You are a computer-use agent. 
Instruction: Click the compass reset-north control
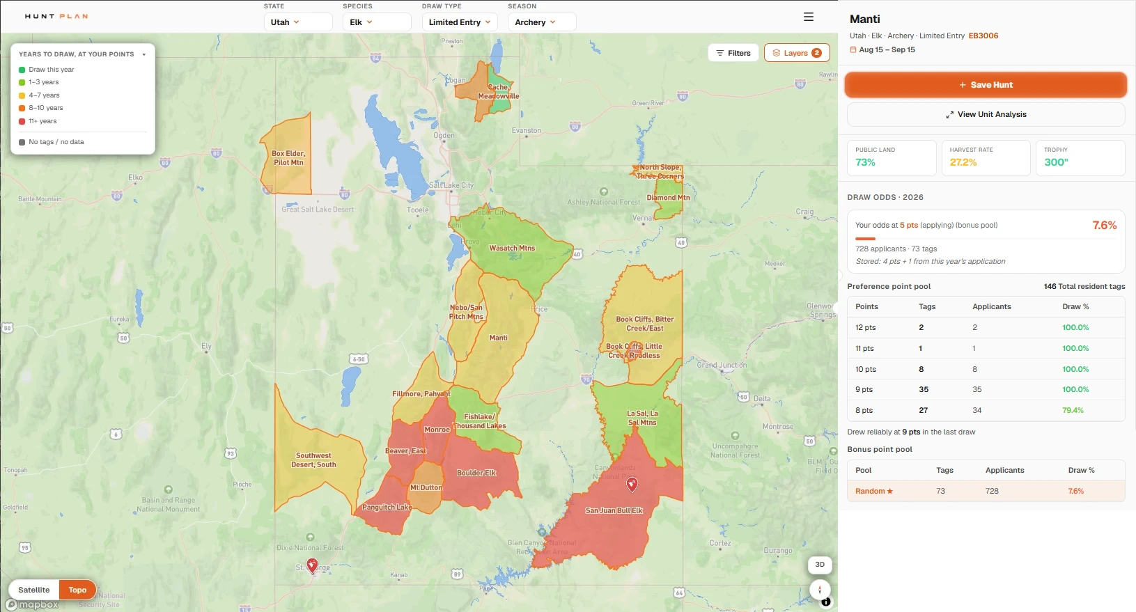(x=820, y=589)
